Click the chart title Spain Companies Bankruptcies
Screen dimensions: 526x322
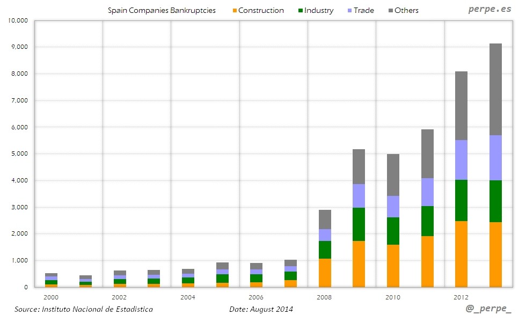[162, 10]
